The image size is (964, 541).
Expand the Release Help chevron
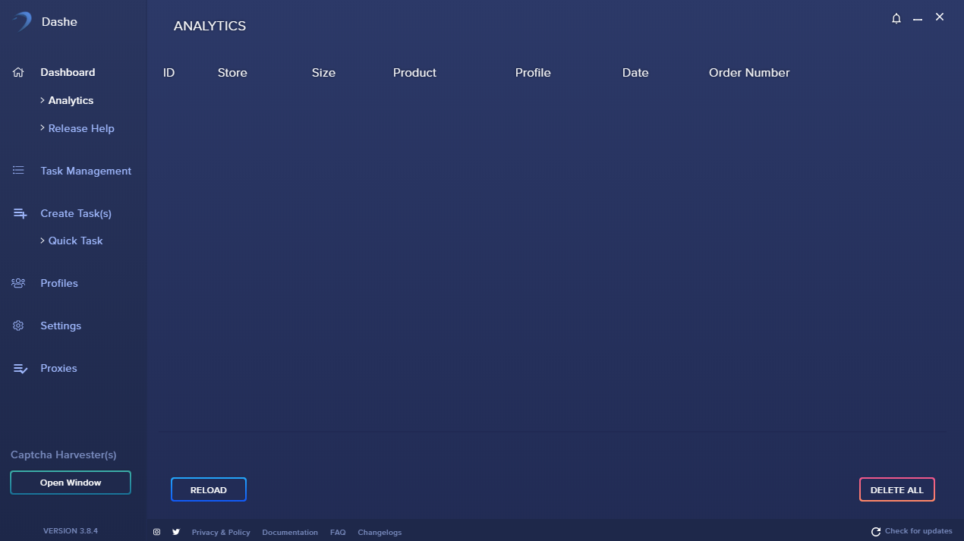point(43,128)
